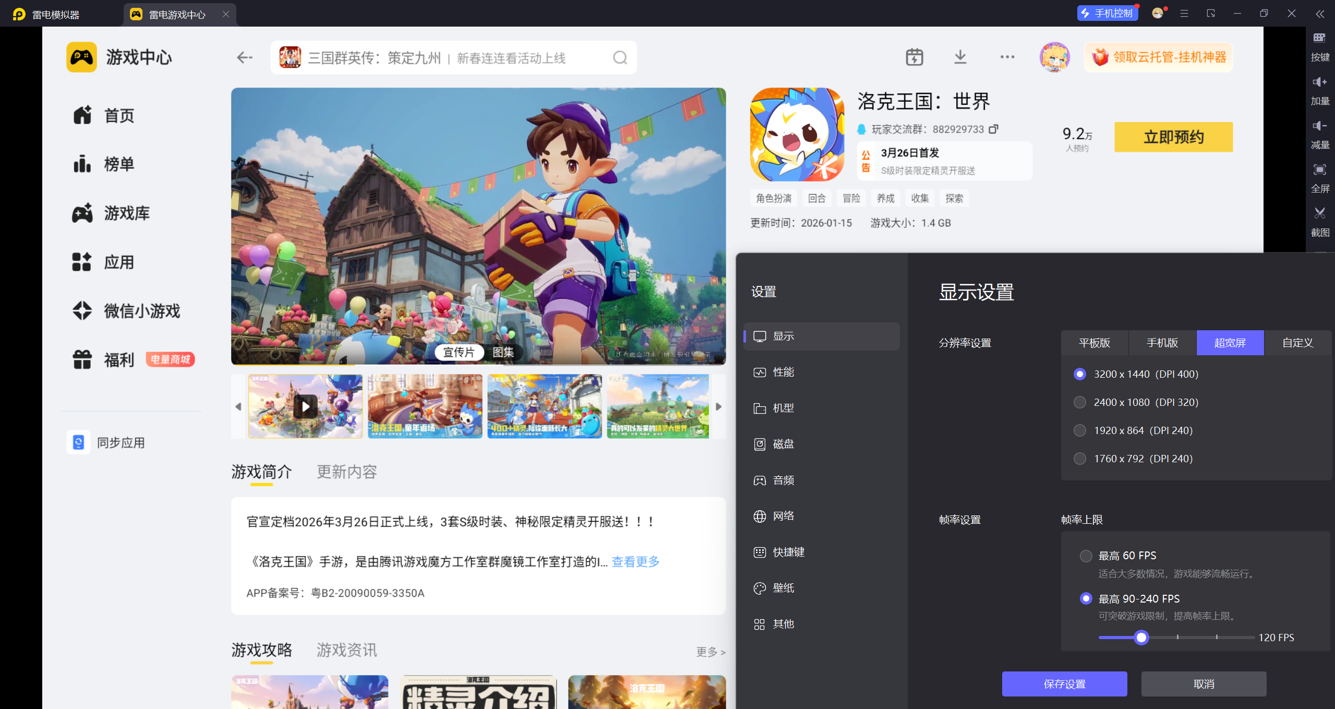Click the fullscreen icon in right sidebar

coord(1319,170)
